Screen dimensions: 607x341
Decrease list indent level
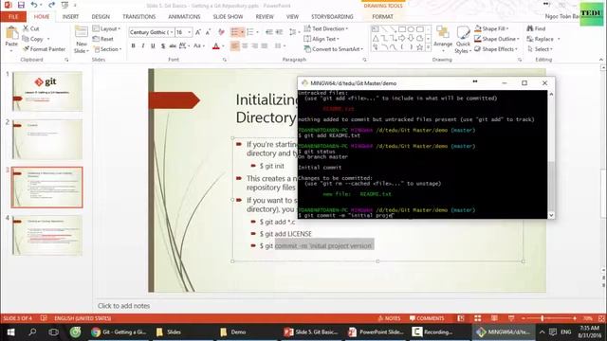coord(269,32)
